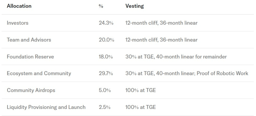Select the Investors row label

[18, 23]
